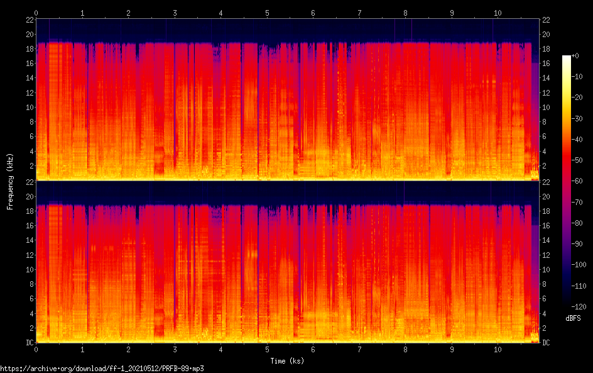
Task: Click the "14" label on upper channel's right axis
Action: tap(546, 78)
